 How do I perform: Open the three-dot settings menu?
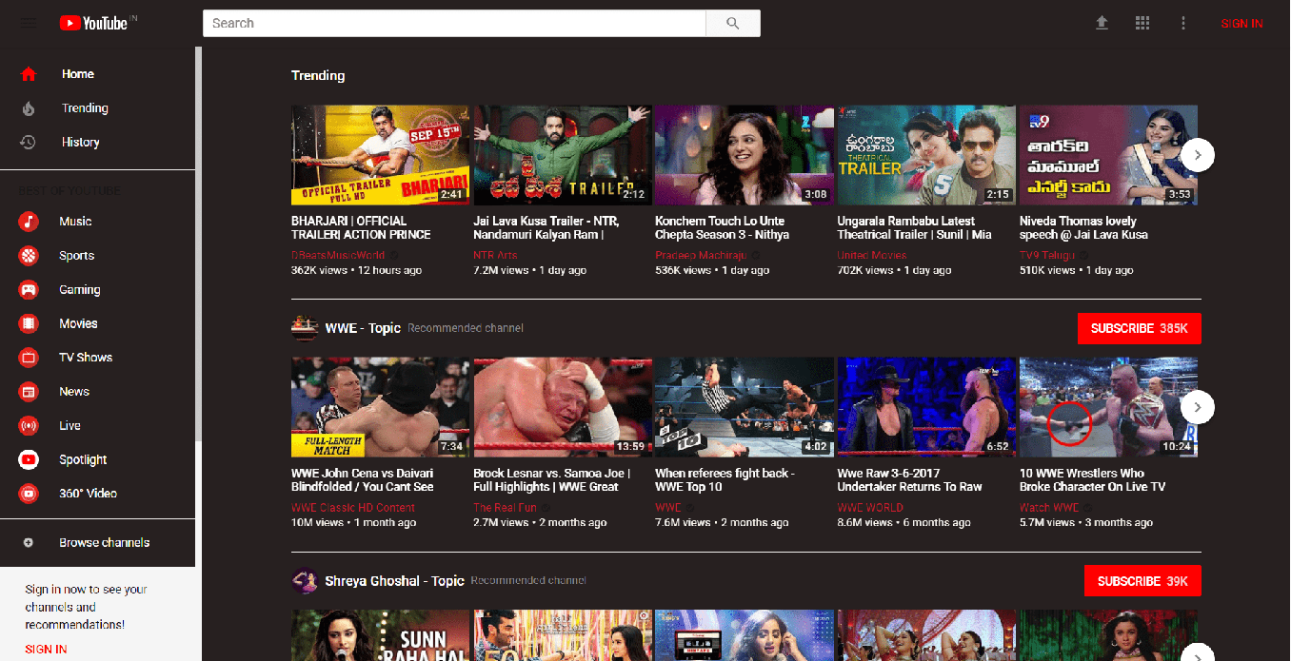pos(1183,23)
